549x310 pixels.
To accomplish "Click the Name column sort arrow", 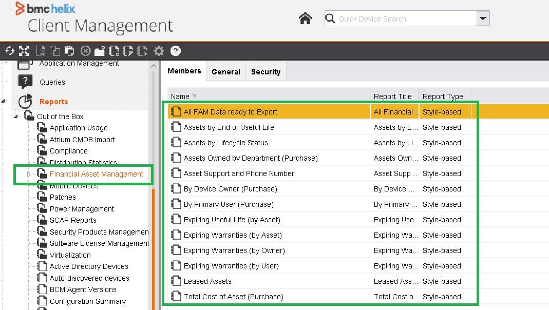I will 195,96.
